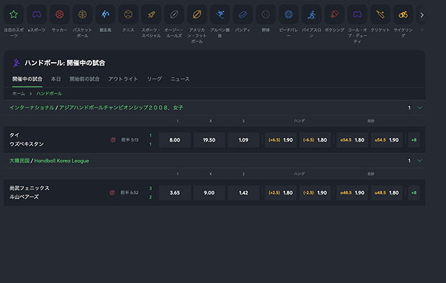The height and width of the screenshot is (283, 446).
Task: Click the テニス sport icon
Action: point(128,14)
